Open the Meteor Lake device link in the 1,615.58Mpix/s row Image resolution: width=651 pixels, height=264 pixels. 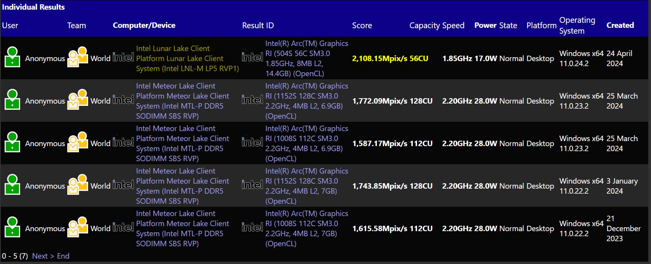coord(182,228)
